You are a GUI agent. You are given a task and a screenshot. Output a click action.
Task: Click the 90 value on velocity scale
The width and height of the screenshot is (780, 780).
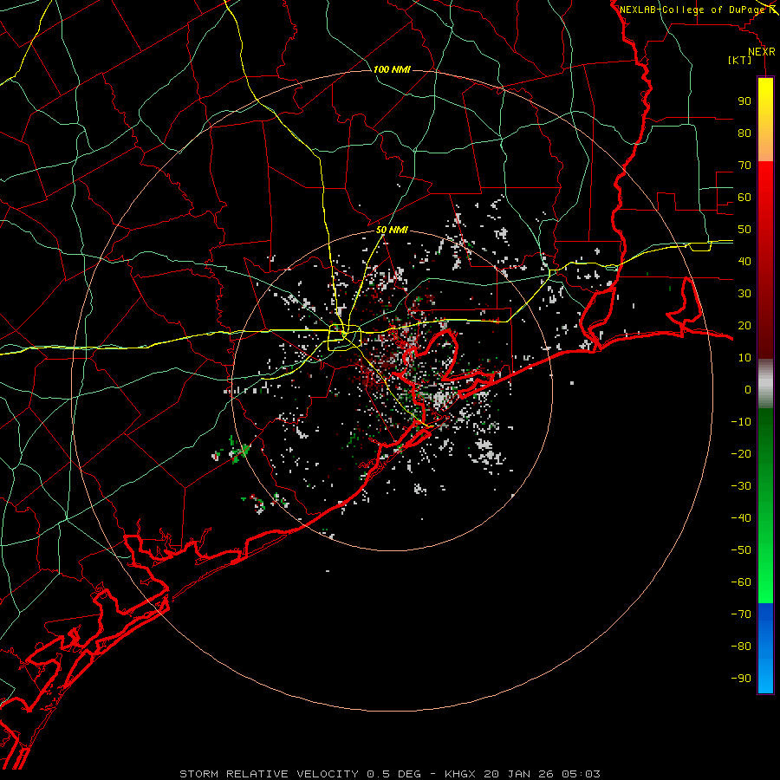click(x=744, y=101)
